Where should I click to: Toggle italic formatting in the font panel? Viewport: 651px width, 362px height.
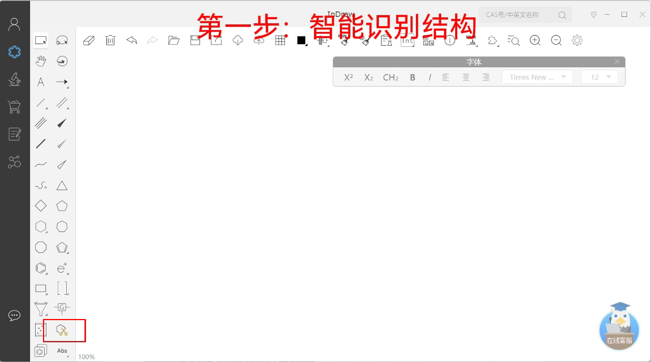pyautogui.click(x=430, y=77)
